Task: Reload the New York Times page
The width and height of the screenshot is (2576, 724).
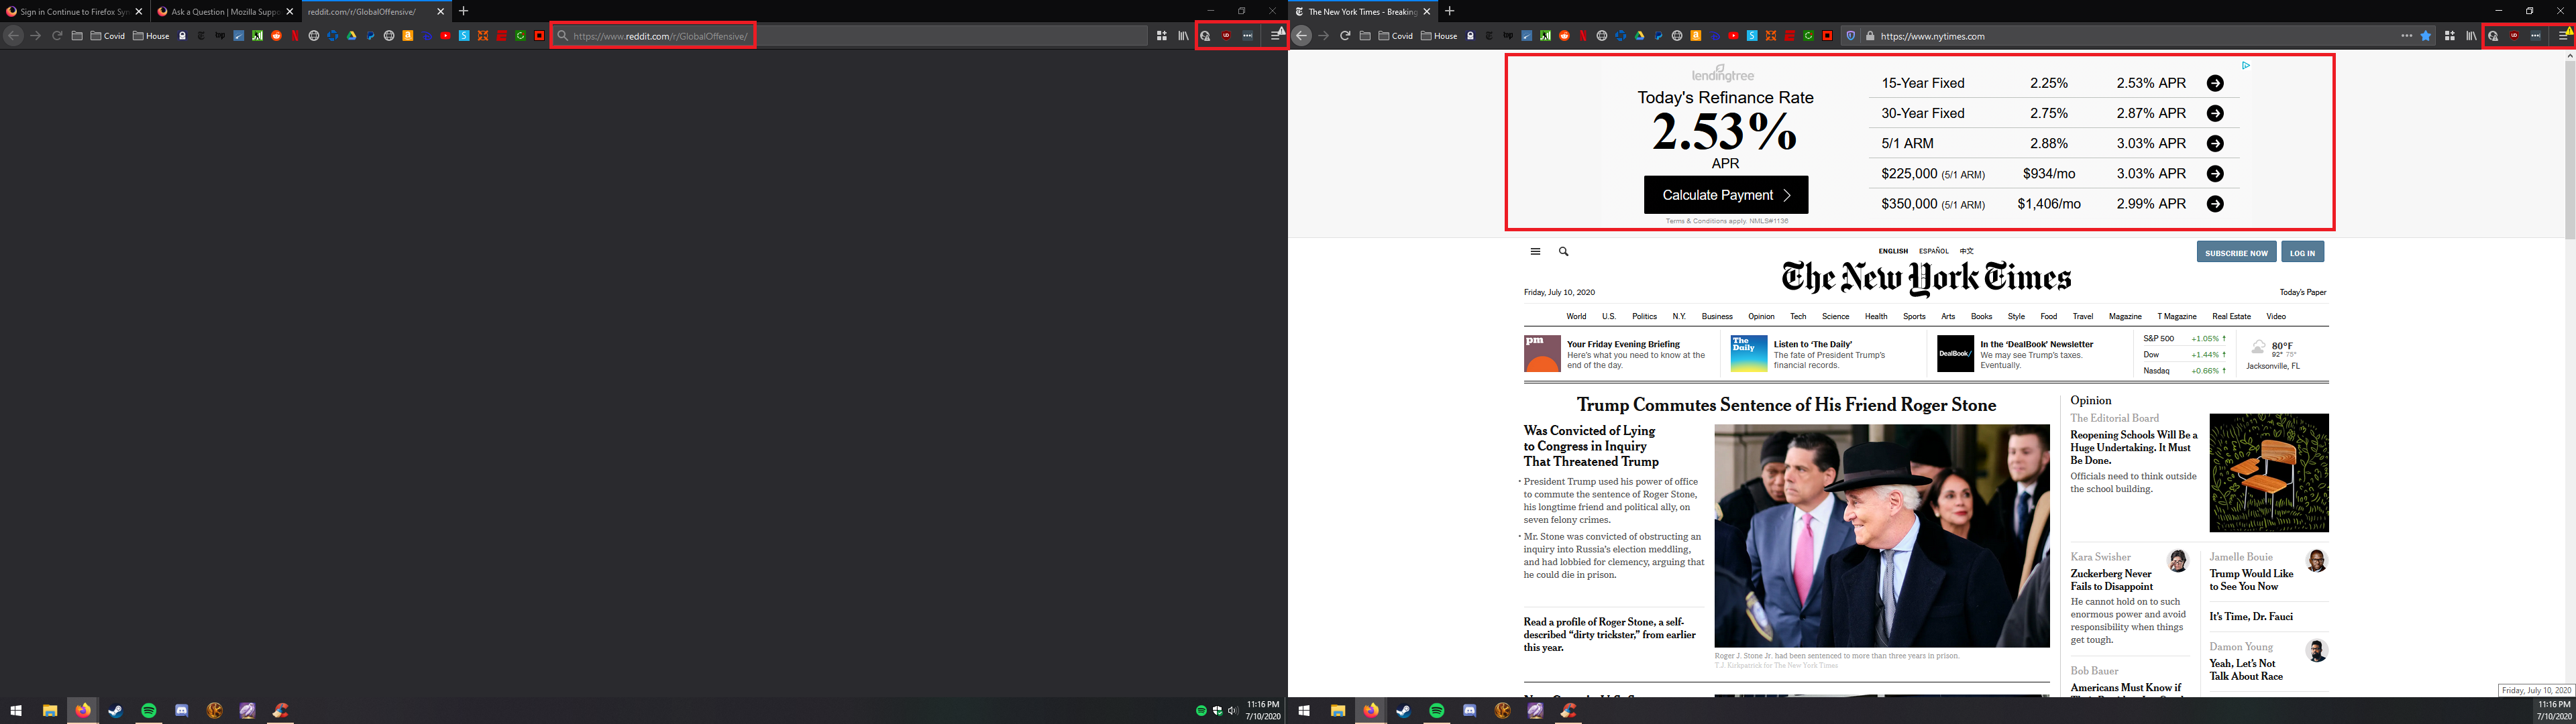Action: coord(1345,36)
